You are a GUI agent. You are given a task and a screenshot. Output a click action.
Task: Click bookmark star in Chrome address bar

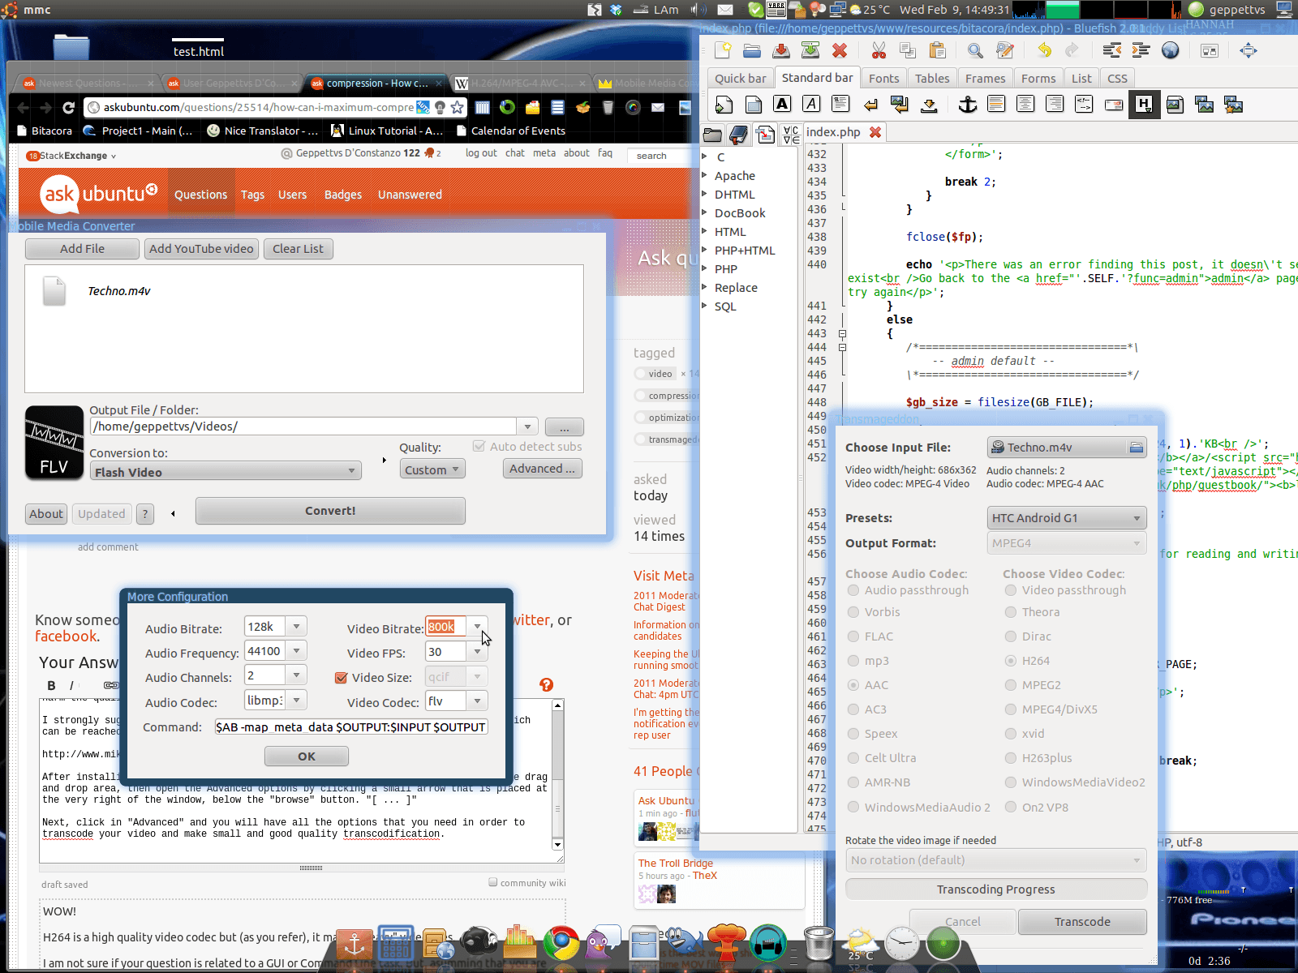pos(457,107)
